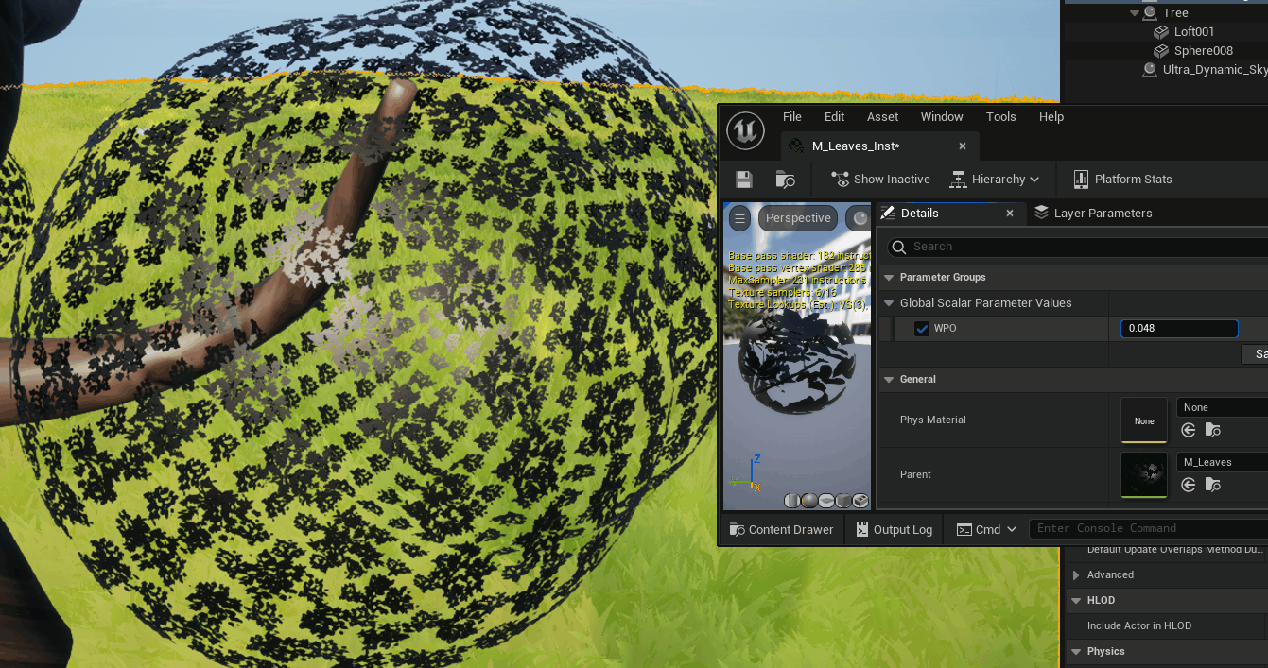Click the Platform Stats button

(x=1122, y=180)
